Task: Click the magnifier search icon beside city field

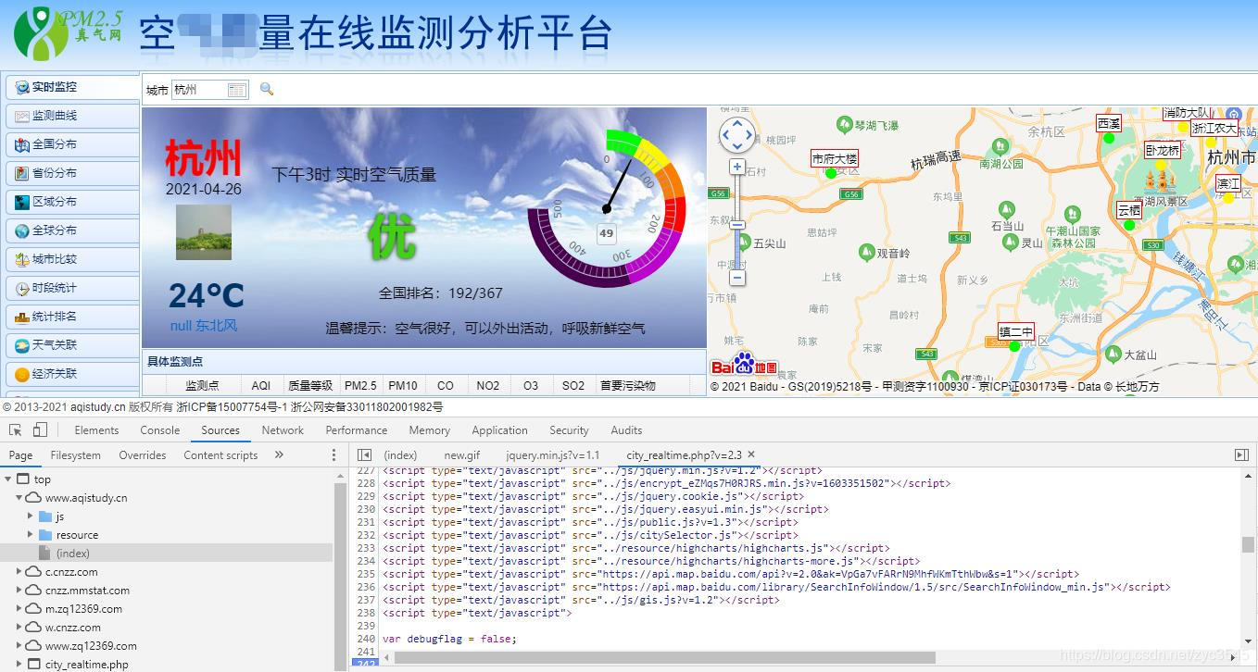Action: point(267,89)
